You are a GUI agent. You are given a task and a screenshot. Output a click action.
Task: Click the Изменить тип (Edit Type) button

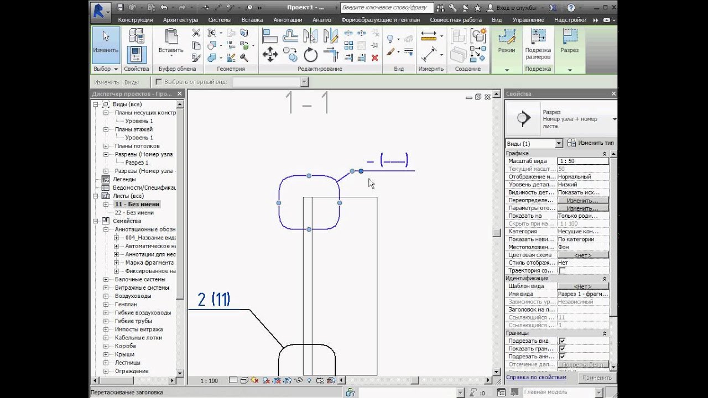591,143
